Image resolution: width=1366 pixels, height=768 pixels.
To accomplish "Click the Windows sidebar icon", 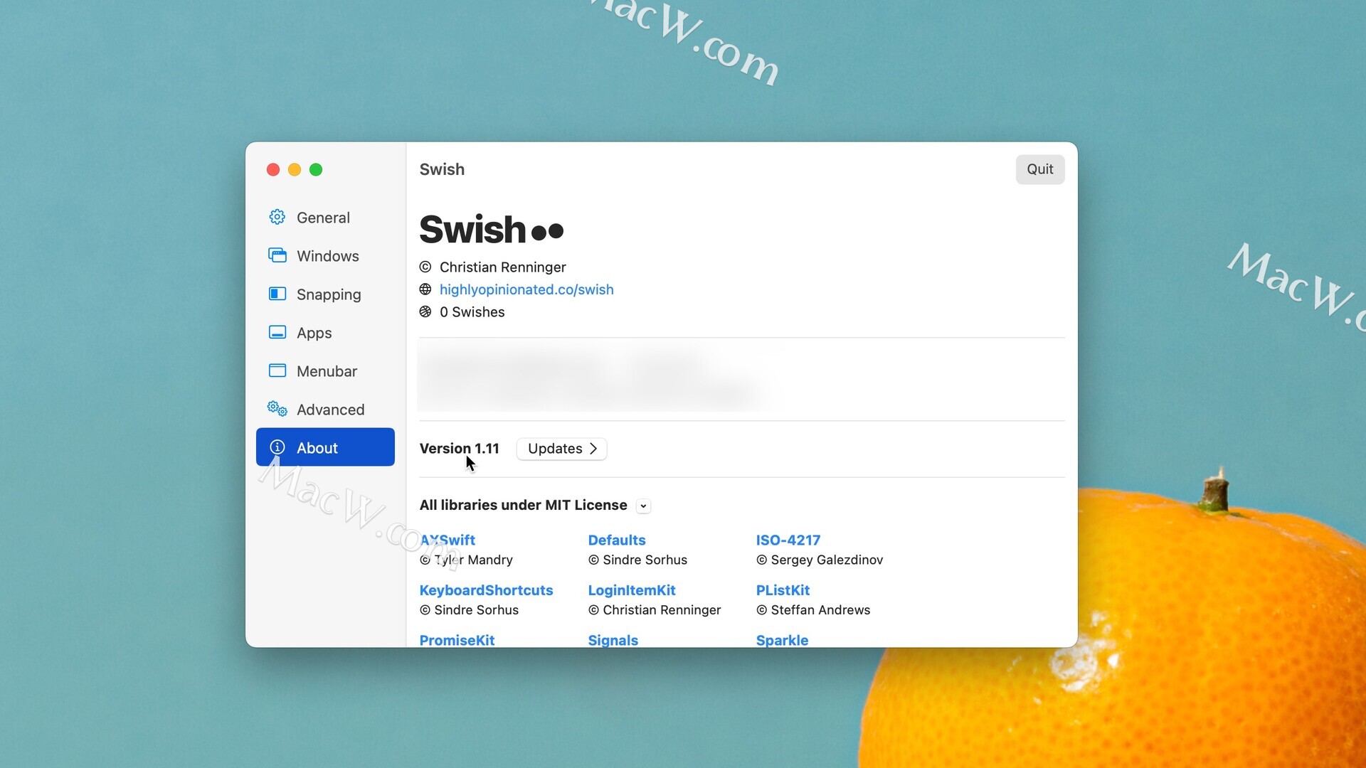I will (x=277, y=255).
